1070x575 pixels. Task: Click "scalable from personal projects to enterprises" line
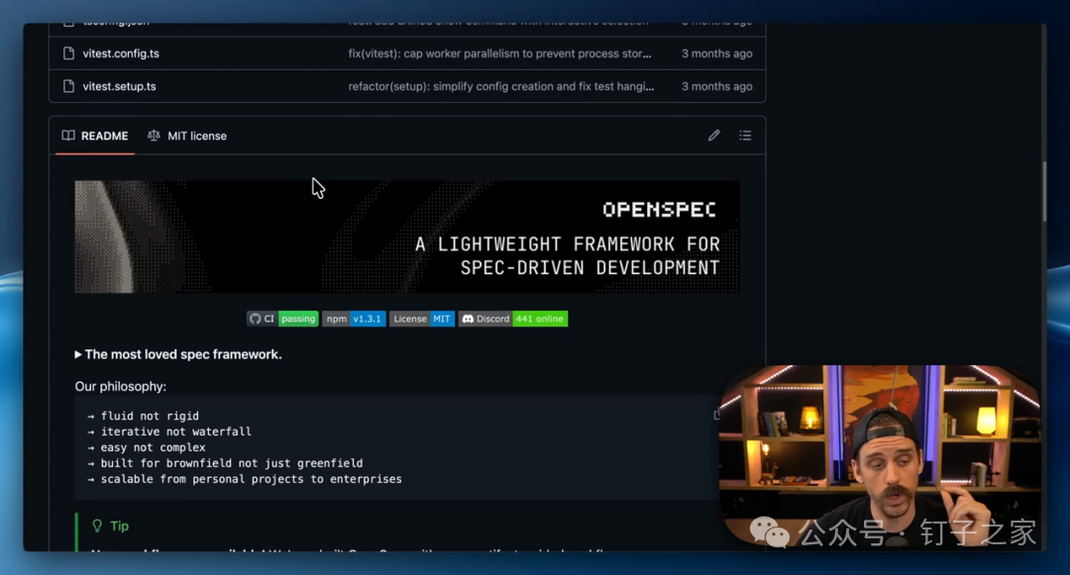pyautogui.click(x=245, y=479)
